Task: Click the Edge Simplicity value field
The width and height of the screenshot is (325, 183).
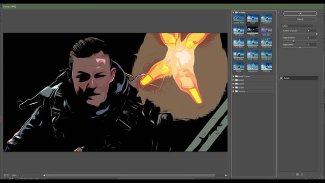Action: point(312,38)
